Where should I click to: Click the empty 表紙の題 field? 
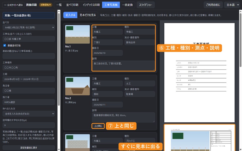pos(29,56)
